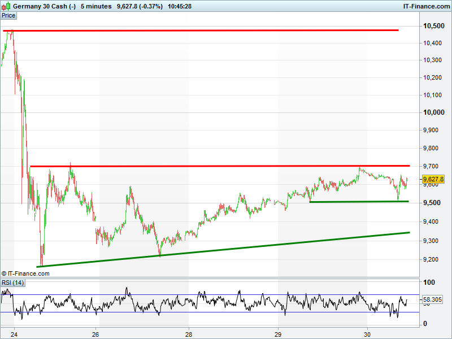Image resolution: width=452 pixels, height=339 pixels.
Task: Select the rising green trendline
Action: tap(223, 250)
